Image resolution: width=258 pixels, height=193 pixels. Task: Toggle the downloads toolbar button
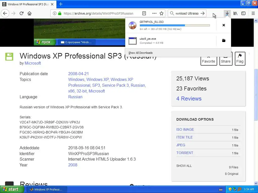coord(227,13)
